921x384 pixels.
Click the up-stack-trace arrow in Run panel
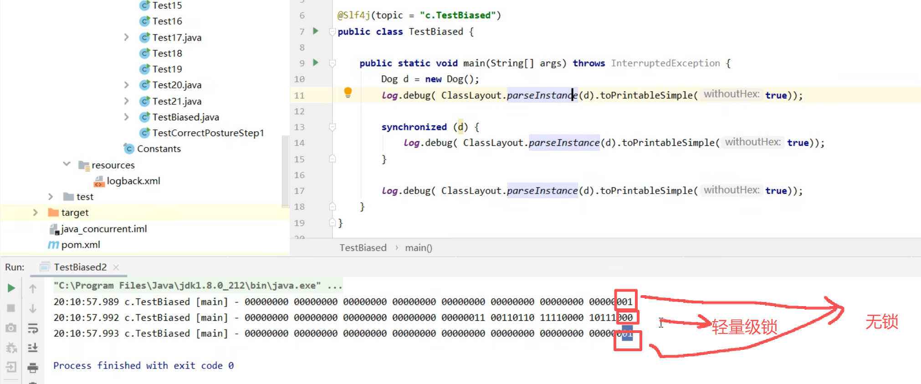33,288
